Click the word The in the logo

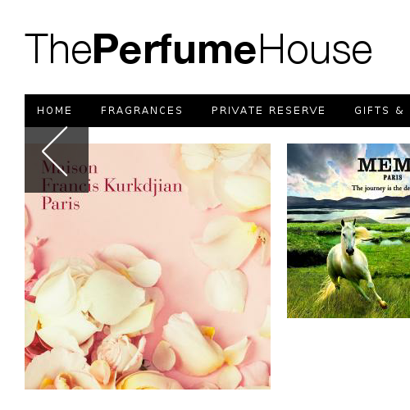point(58,49)
